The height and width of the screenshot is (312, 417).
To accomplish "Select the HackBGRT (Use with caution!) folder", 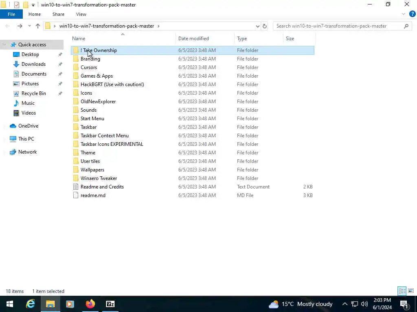I will 112,84.
